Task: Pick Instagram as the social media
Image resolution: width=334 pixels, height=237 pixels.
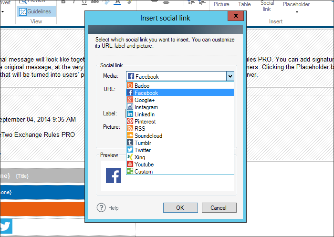Action: point(146,107)
